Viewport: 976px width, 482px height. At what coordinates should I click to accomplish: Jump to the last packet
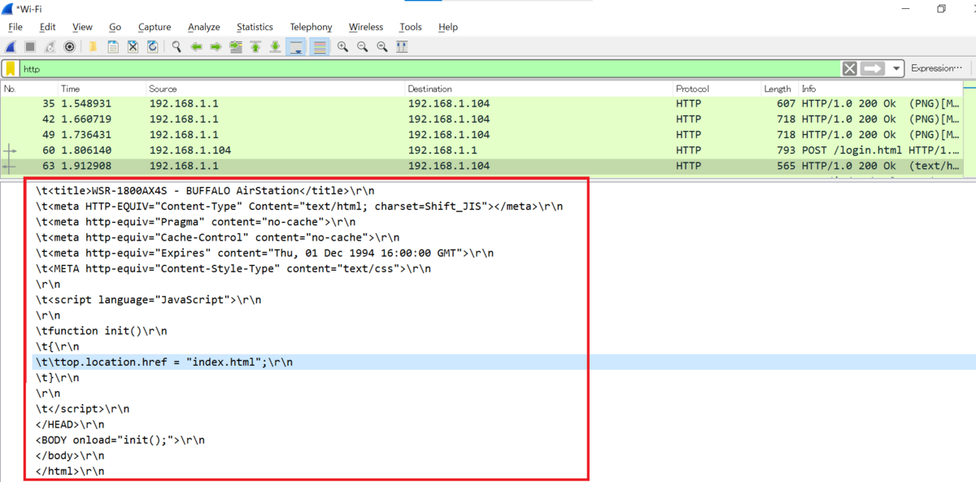(x=276, y=47)
